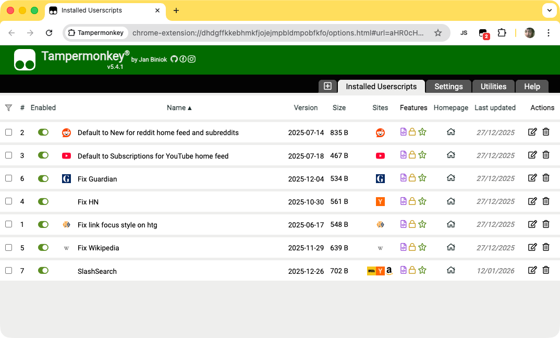Click the purple file icon for Fix Wikipedia
This screenshot has width=560, height=338.
coord(403,247)
